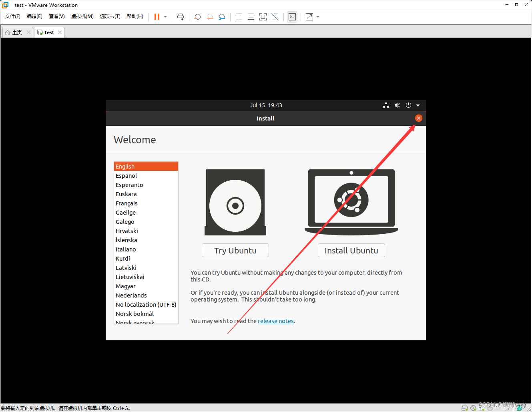Close the Ubuntu Install window
Viewport: 532px width, 412px height.
(x=419, y=118)
